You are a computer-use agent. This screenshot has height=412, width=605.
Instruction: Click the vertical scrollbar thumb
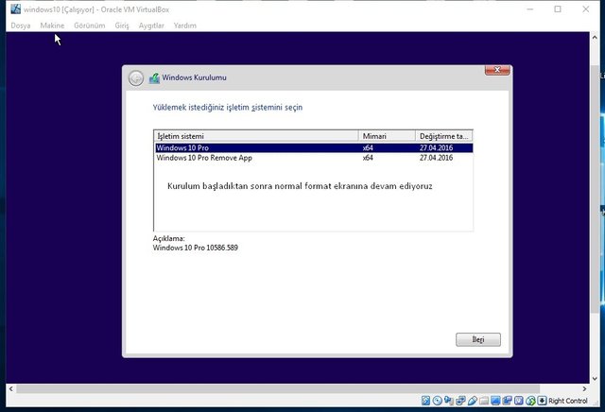595,189
